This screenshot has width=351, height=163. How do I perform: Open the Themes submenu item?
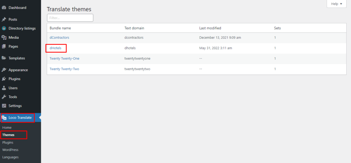coord(8,135)
